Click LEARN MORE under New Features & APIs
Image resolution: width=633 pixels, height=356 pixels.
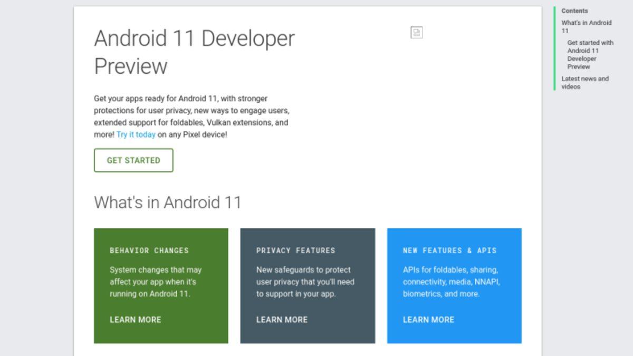pyautogui.click(x=428, y=320)
